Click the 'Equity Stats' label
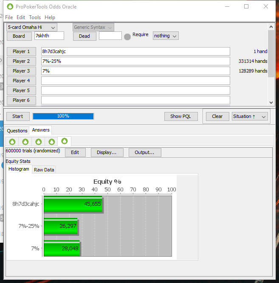 coord(18,161)
